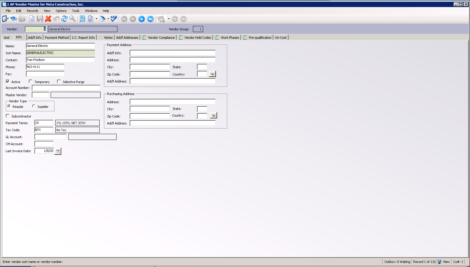Go to the previous record arrow

coord(133,19)
